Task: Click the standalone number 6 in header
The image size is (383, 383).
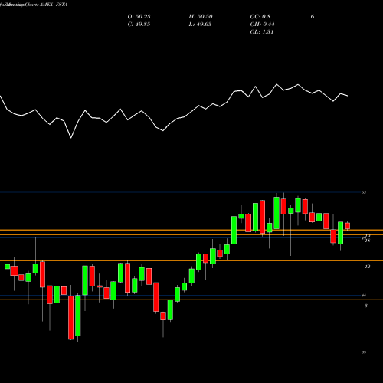Action: click(313, 17)
